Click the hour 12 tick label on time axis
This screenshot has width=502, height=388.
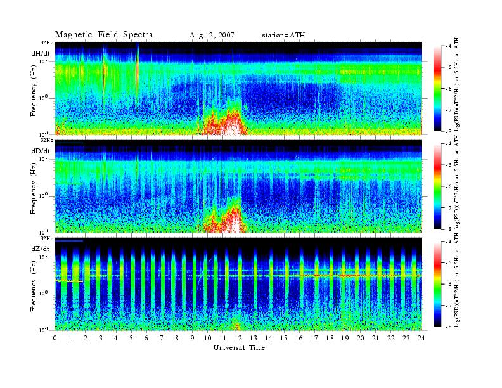(x=238, y=338)
